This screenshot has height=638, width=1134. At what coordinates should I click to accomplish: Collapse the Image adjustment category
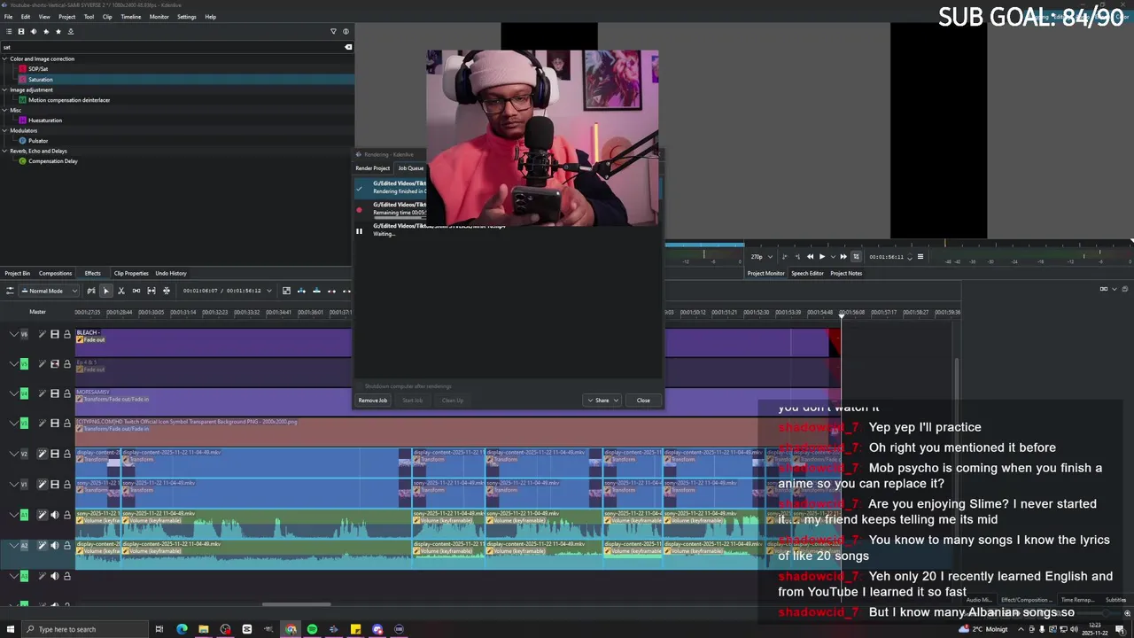(4, 89)
